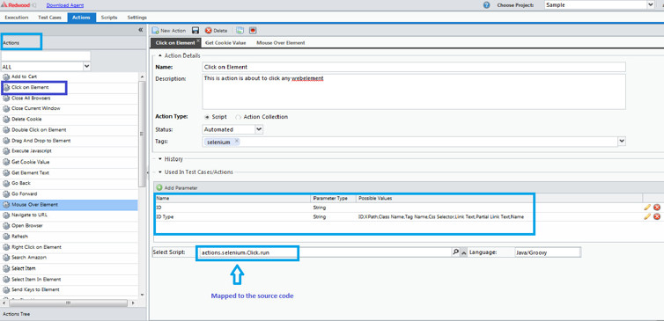664x321 pixels.
Task: Open the ALL tag filter dropdown
Action: [87, 67]
